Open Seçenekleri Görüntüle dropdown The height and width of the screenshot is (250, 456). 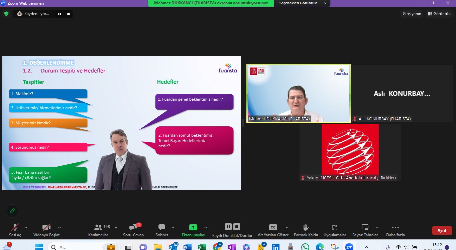point(302,3)
